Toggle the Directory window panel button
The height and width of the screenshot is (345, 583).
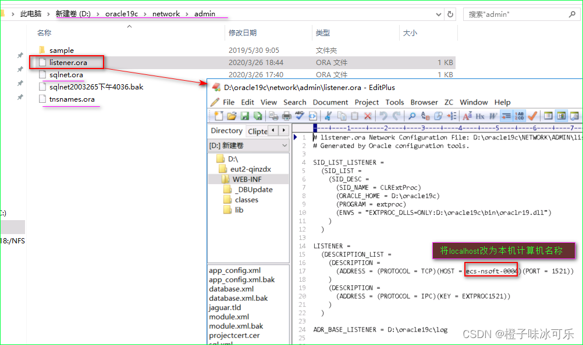click(x=561, y=116)
